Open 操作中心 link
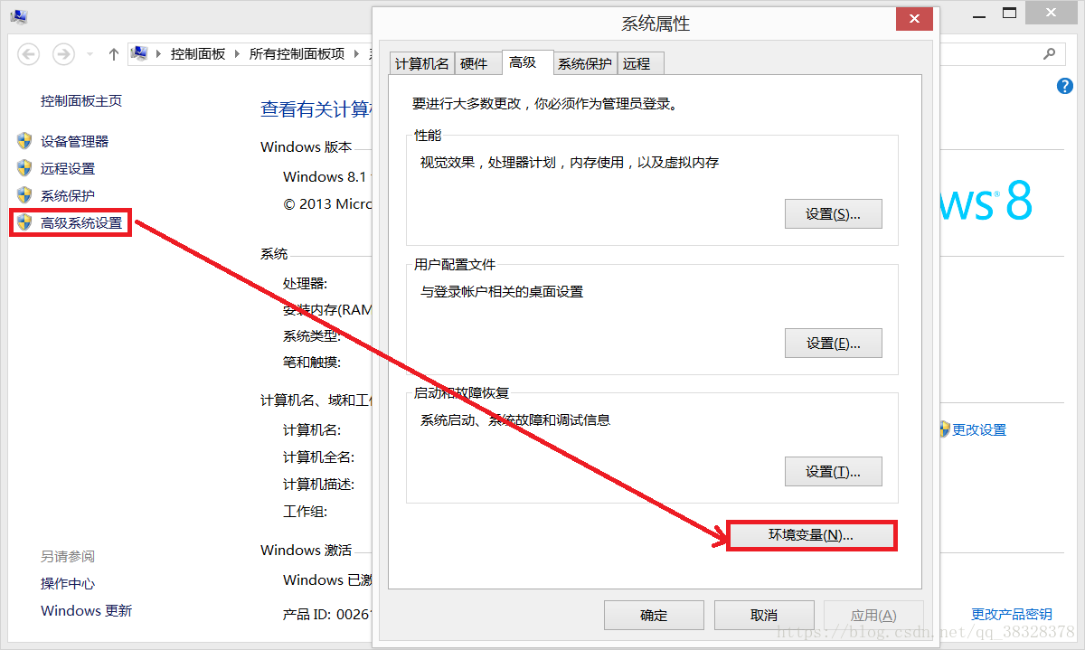1085x650 pixels. click(68, 584)
